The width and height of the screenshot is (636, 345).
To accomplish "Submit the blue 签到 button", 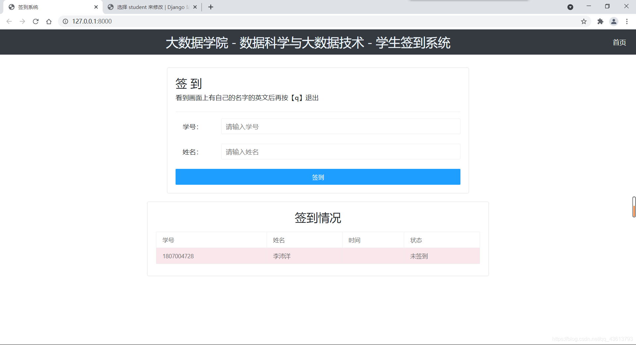I will pyautogui.click(x=318, y=177).
